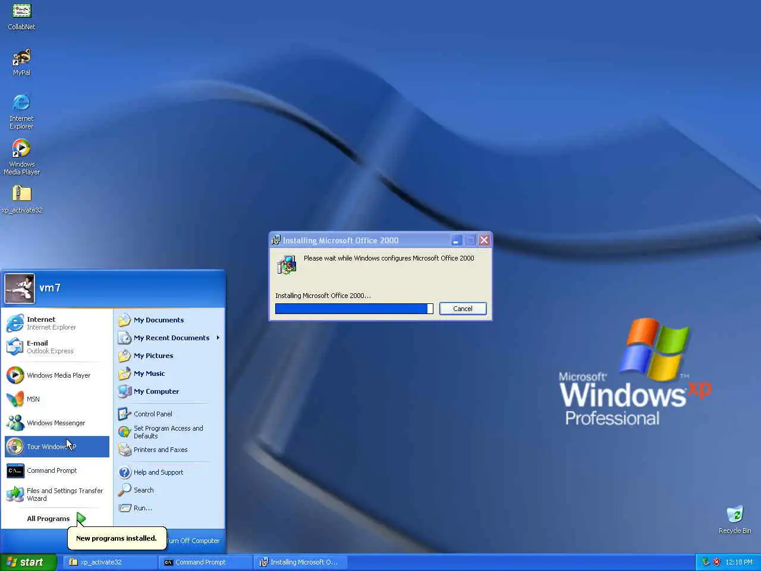This screenshot has width=761, height=571.
Task: Click the installer icon in dialog
Action: coord(287,265)
